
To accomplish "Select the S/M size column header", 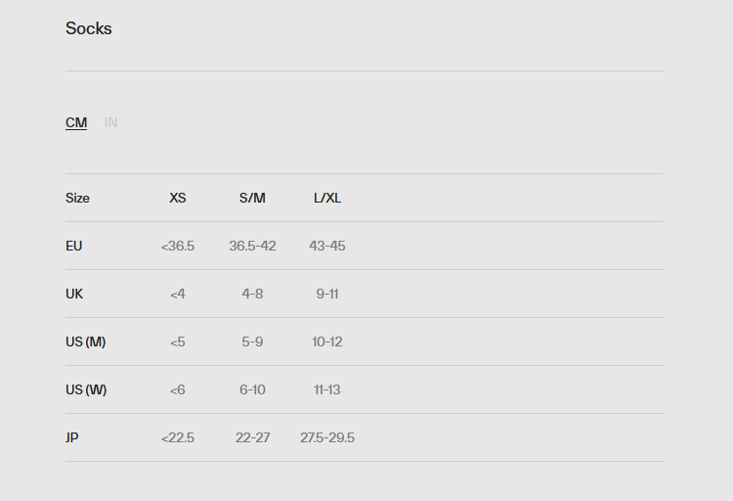I will click(252, 198).
